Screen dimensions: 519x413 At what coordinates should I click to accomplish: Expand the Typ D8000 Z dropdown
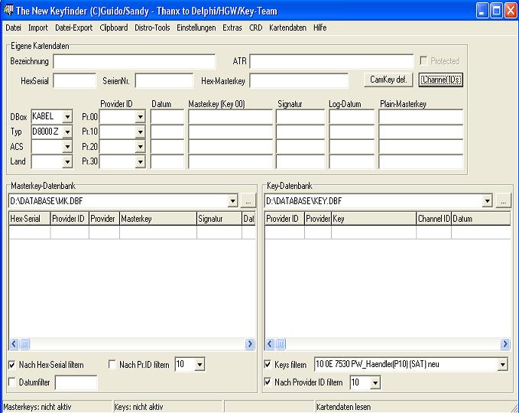pyautogui.click(x=67, y=132)
